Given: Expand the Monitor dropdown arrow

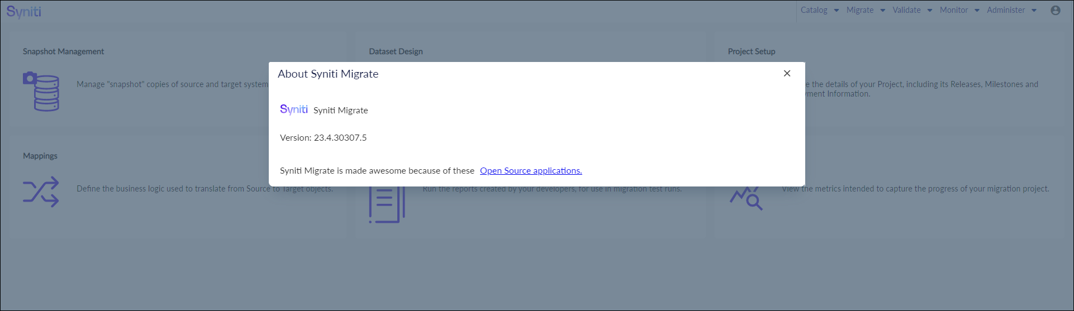Looking at the screenshot, I should click(977, 11).
